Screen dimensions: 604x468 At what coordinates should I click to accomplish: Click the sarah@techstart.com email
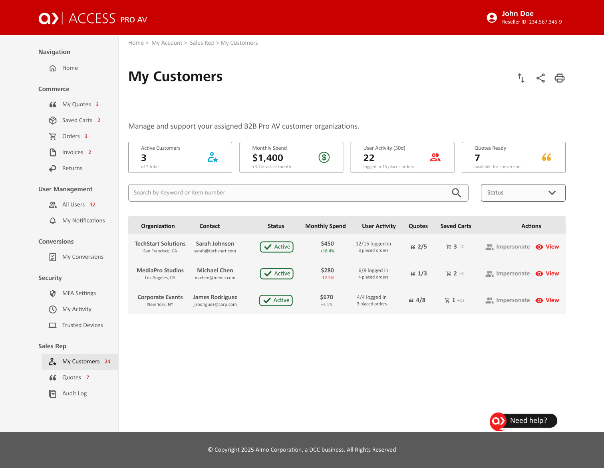click(215, 251)
